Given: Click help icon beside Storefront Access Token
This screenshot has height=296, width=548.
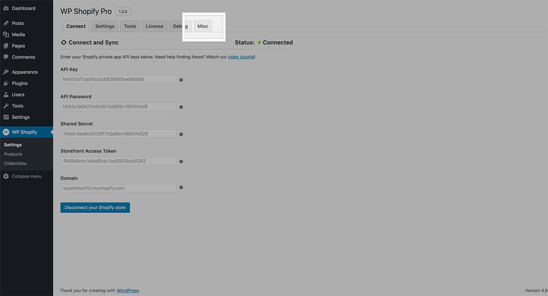Looking at the screenshot, I should [181, 161].
